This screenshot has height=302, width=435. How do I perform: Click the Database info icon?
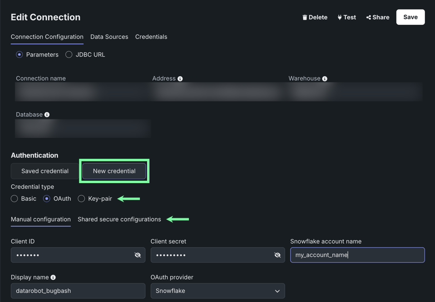(47, 115)
